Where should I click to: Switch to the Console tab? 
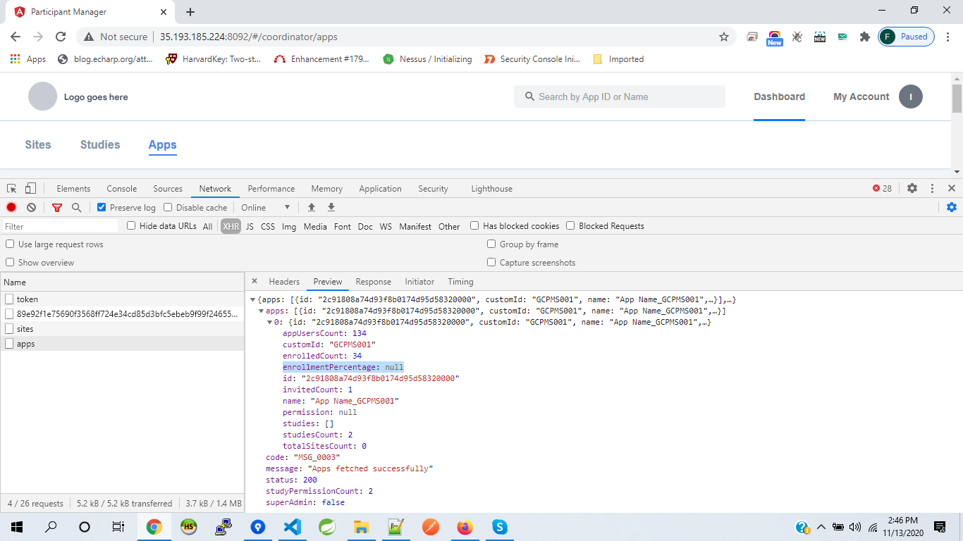point(122,189)
